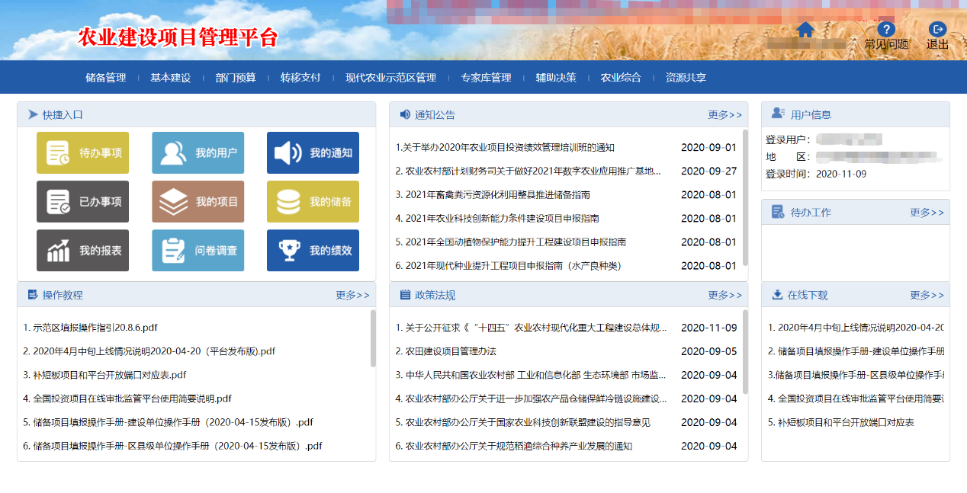Image resolution: width=967 pixels, height=493 pixels.
Task: Open the 待办事项 quick entry tile
Action: (x=82, y=153)
